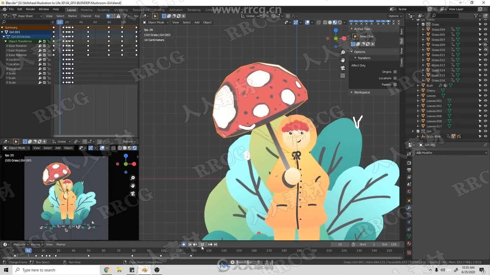Switch to the Animation workspace tab
This screenshot has height=275, width=490.
coord(176,10)
